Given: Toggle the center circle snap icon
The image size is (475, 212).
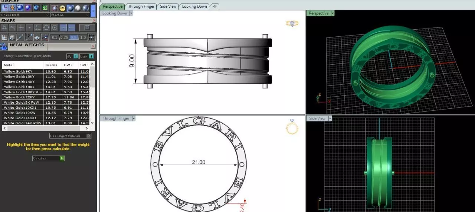Looking at the screenshot, I should coord(55,27).
